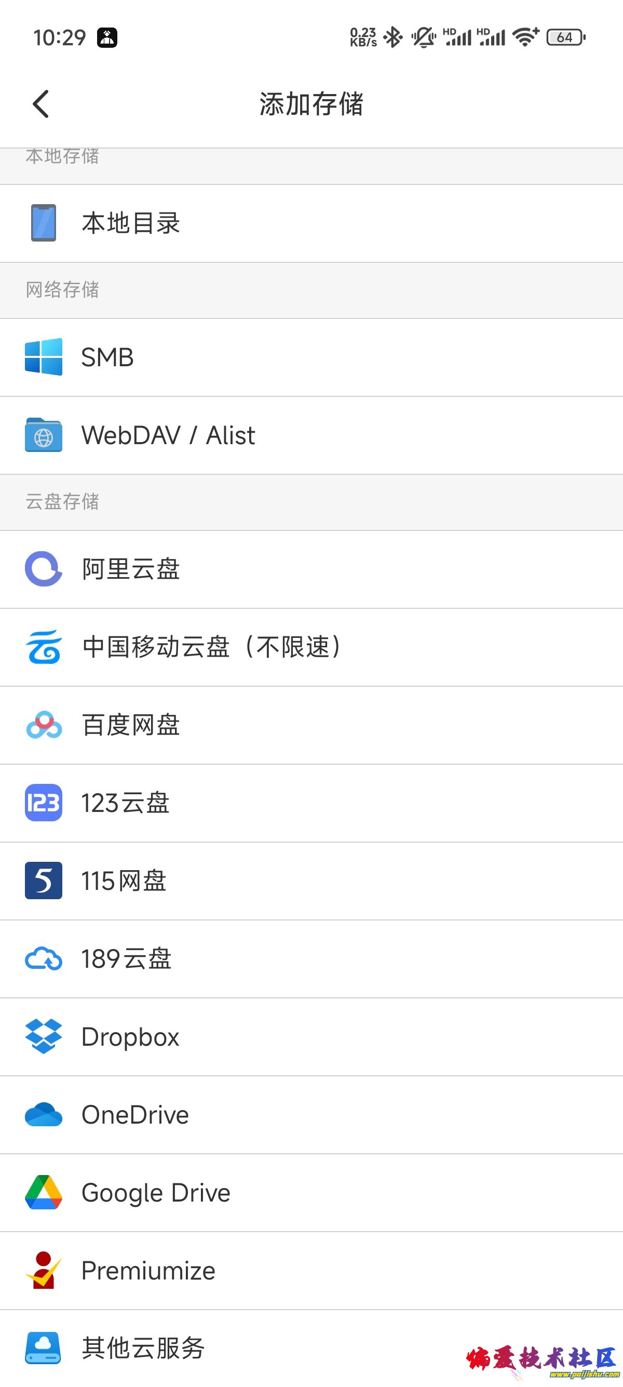Tap the 189 cloud upload icon
The width and height of the screenshot is (623, 1387).
[x=44, y=959]
